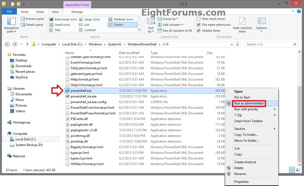Screen dimensions: 304x186
Task: Open Explorer Help icon
Action: (x=299, y=12)
